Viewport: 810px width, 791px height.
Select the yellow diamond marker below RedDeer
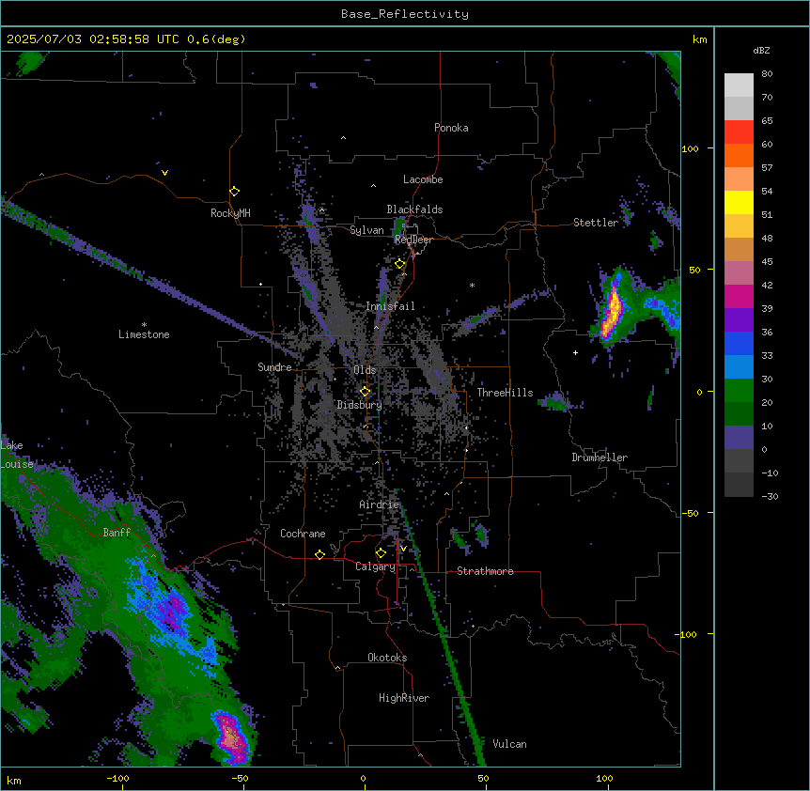399,264
